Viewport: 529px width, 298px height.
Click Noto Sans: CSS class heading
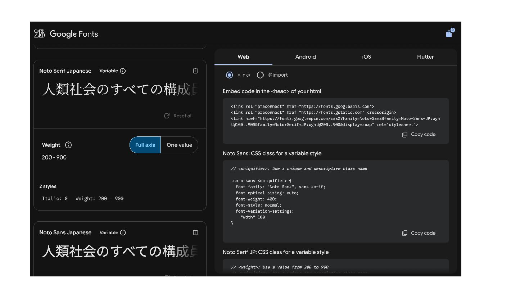(x=272, y=153)
